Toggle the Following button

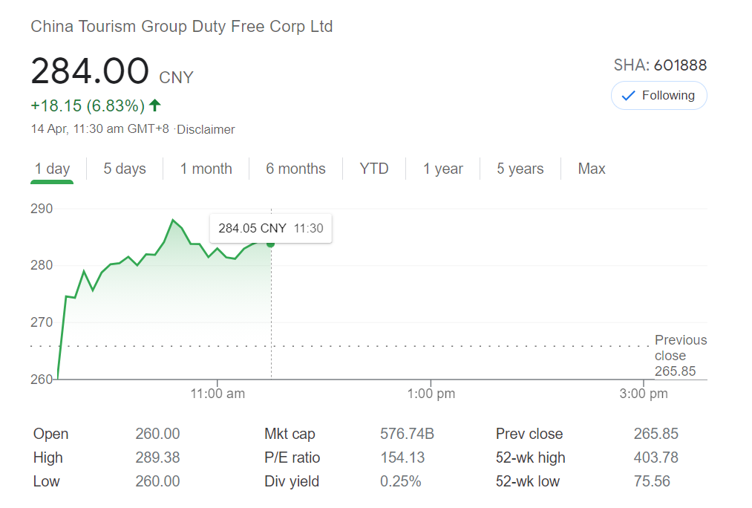[658, 96]
